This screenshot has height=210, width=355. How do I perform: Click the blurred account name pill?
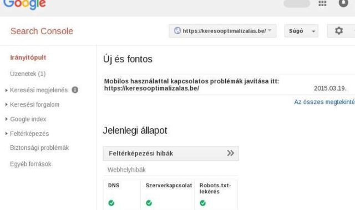point(297,3)
